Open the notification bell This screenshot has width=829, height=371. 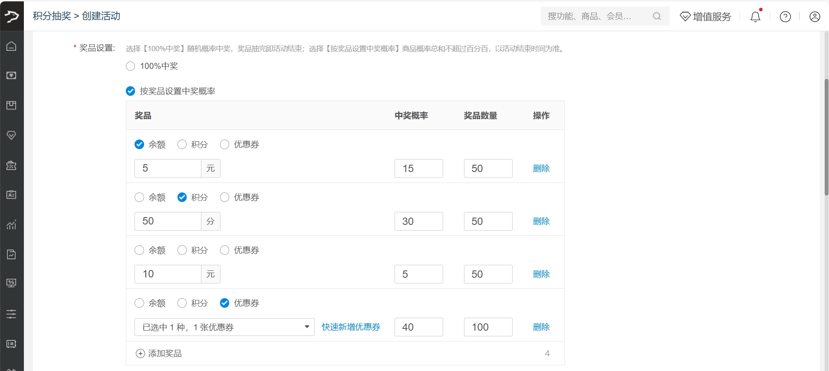(755, 16)
